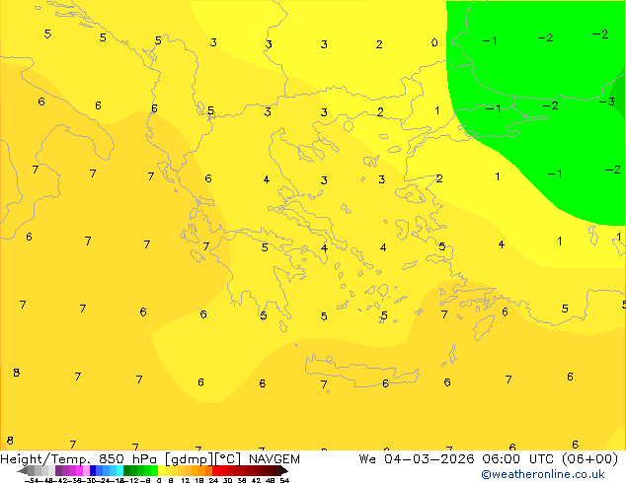Click the 'Height/Temp. 850 hPa' title text
The width and height of the screenshot is (626, 483).
point(78,459)
